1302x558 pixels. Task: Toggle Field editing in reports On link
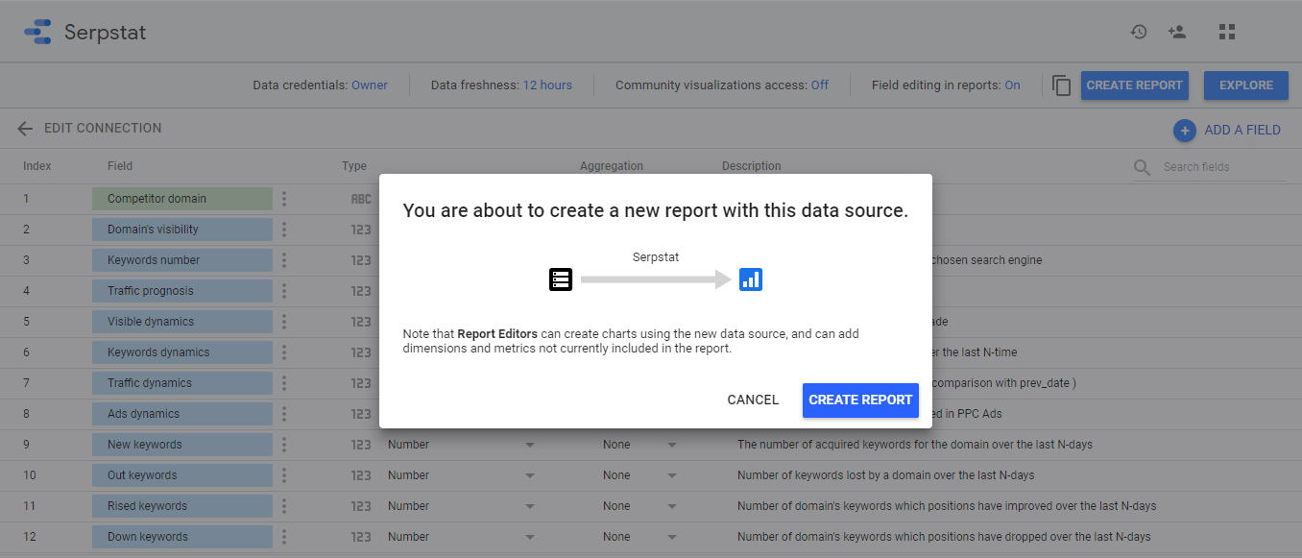click(1012, 85)
